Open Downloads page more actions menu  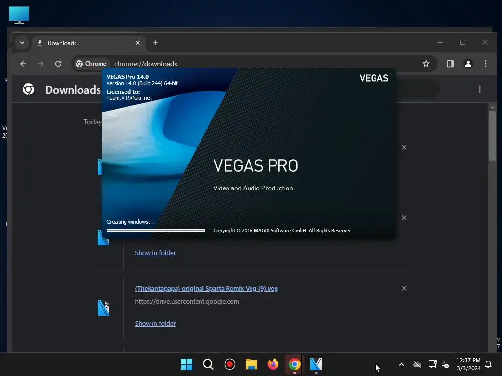479,89
